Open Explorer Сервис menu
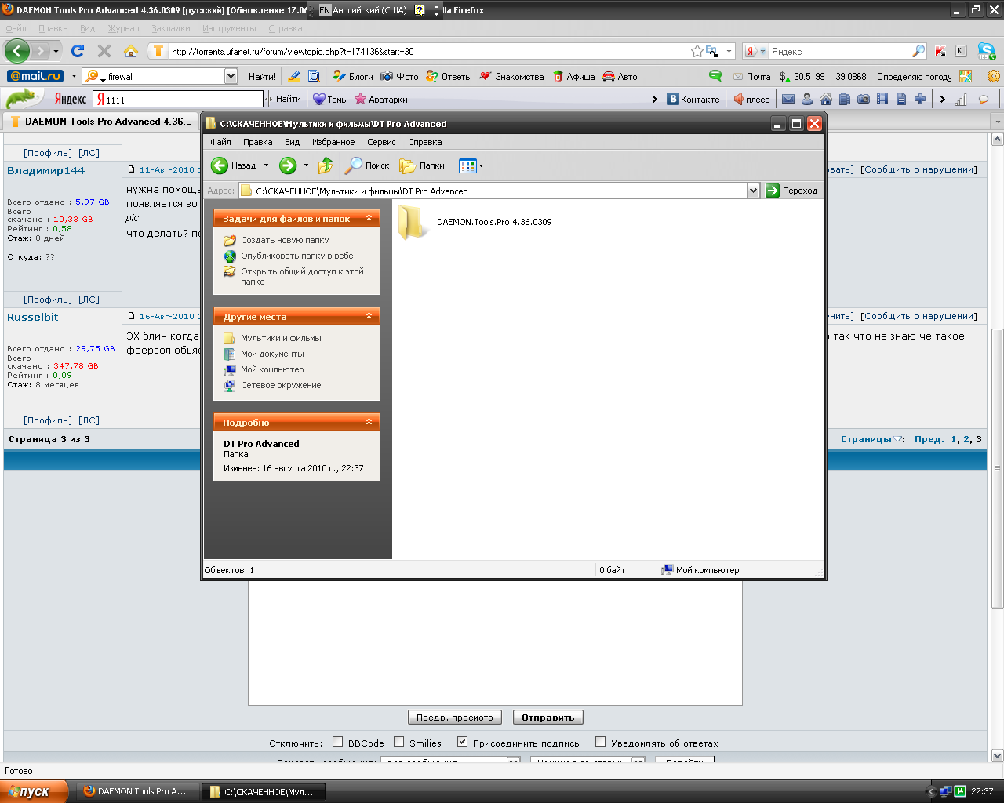 (x=381, y=142)
